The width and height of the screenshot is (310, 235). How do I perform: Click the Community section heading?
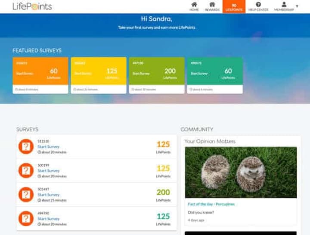pos(197,130)
